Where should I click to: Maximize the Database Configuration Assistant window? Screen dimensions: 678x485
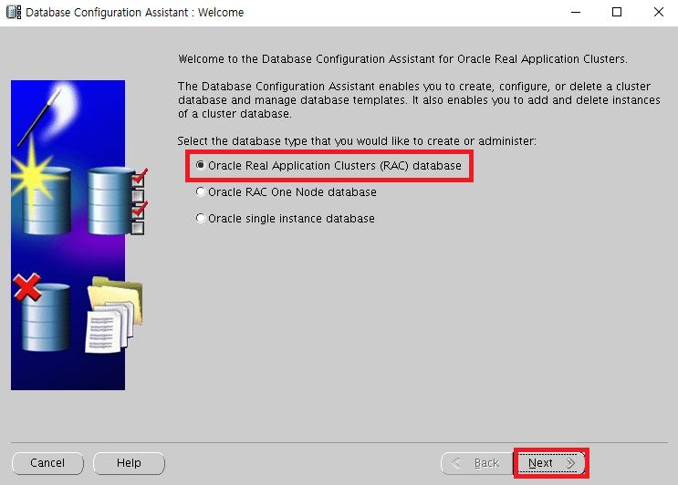(617, 12)
